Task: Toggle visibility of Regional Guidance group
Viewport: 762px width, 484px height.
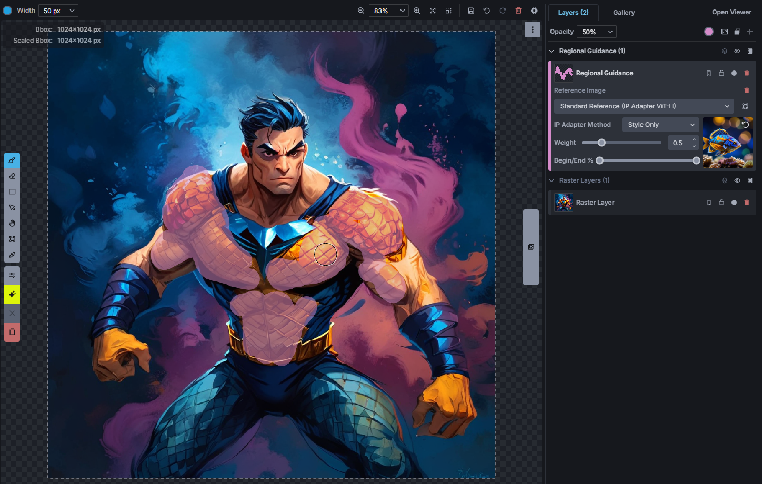Action: tap(737, 51)
